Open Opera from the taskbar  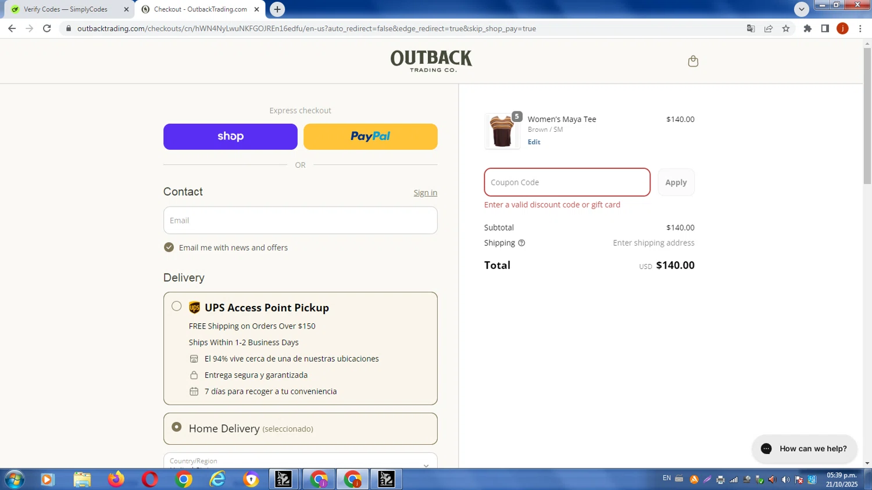149,479
